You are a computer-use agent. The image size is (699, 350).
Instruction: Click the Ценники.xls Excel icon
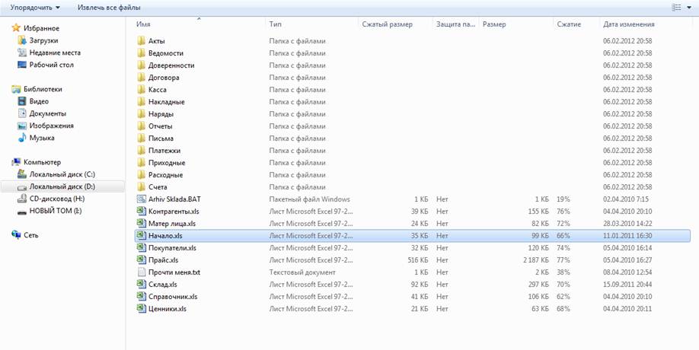[x=142, y=309]
